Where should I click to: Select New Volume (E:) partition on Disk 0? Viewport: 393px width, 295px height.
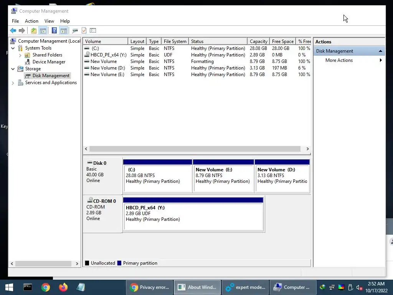(x=223, y=176)
